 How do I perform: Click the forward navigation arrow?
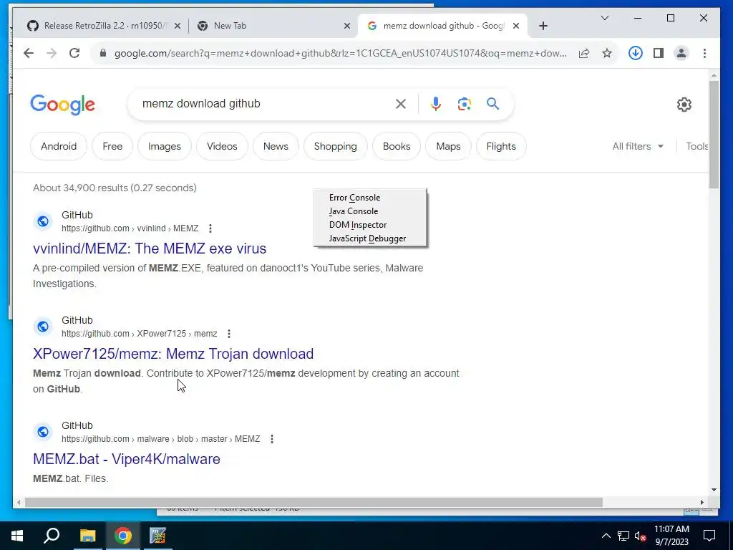tap(52, 53)
